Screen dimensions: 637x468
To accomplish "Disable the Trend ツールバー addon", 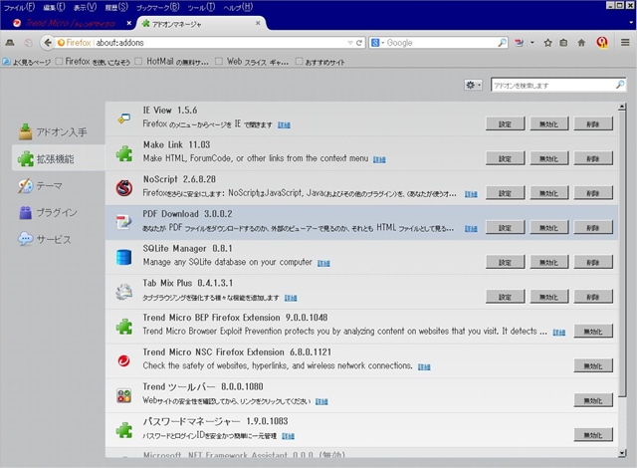I will click(x=593, y=400).
